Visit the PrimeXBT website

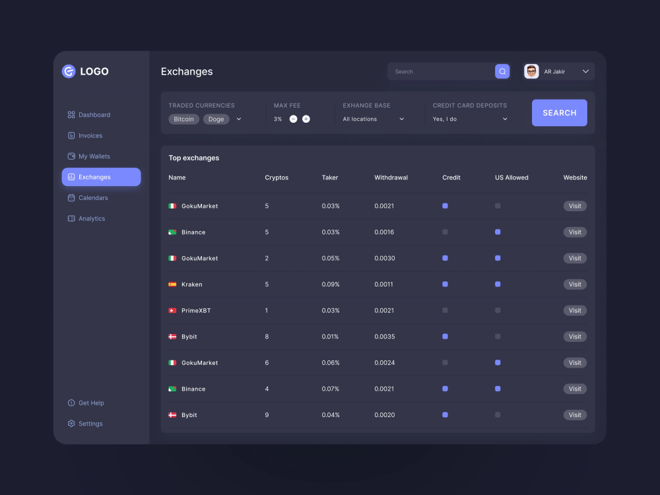point(575,311)
